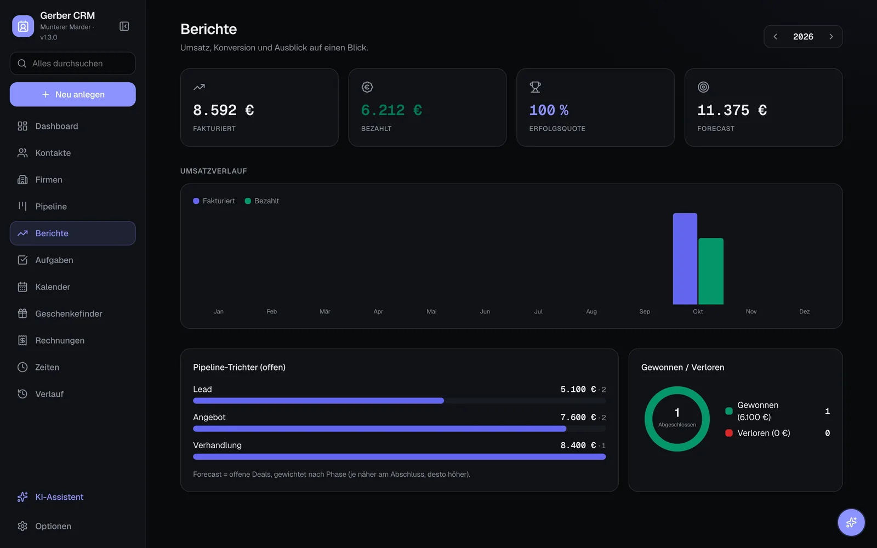The height and width of the screenshot is (548, 877).
Task: Click the Lead 5.100 € amount
Action: pos(578,389)
